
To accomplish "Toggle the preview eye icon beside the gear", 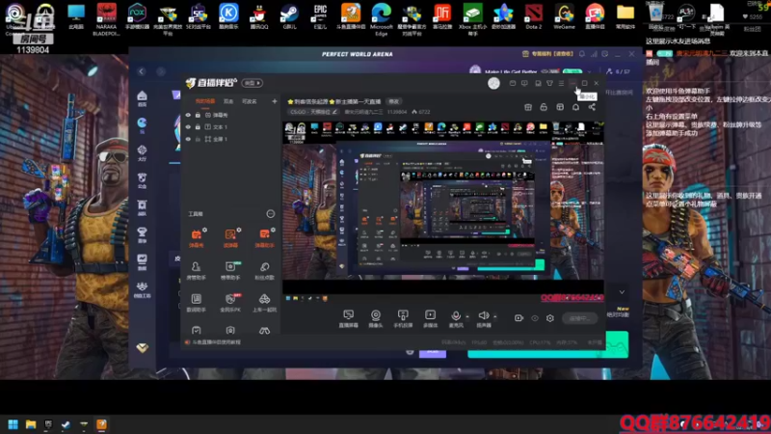I will (535, 318).
